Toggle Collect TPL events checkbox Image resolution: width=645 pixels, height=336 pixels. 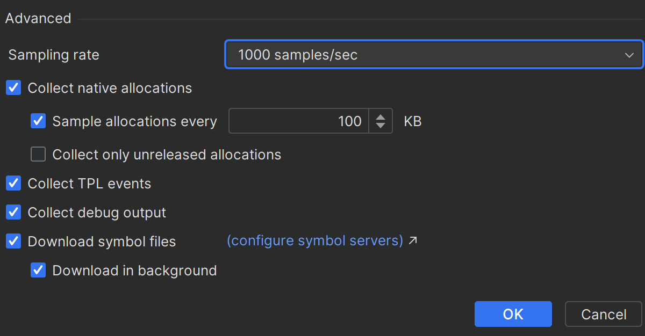[13, 184]
